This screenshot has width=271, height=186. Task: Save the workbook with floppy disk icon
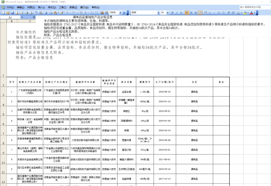tap(12, 13)
